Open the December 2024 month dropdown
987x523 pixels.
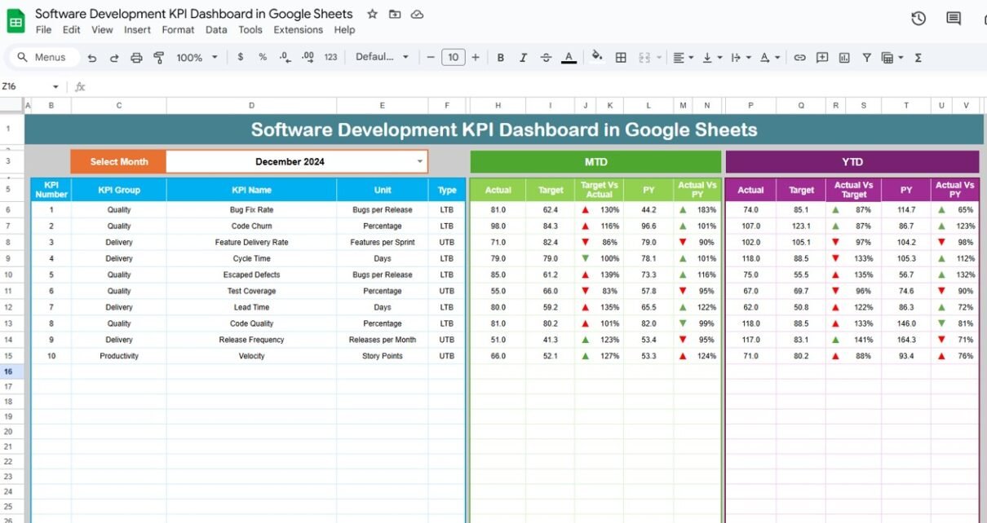[420, 161]
